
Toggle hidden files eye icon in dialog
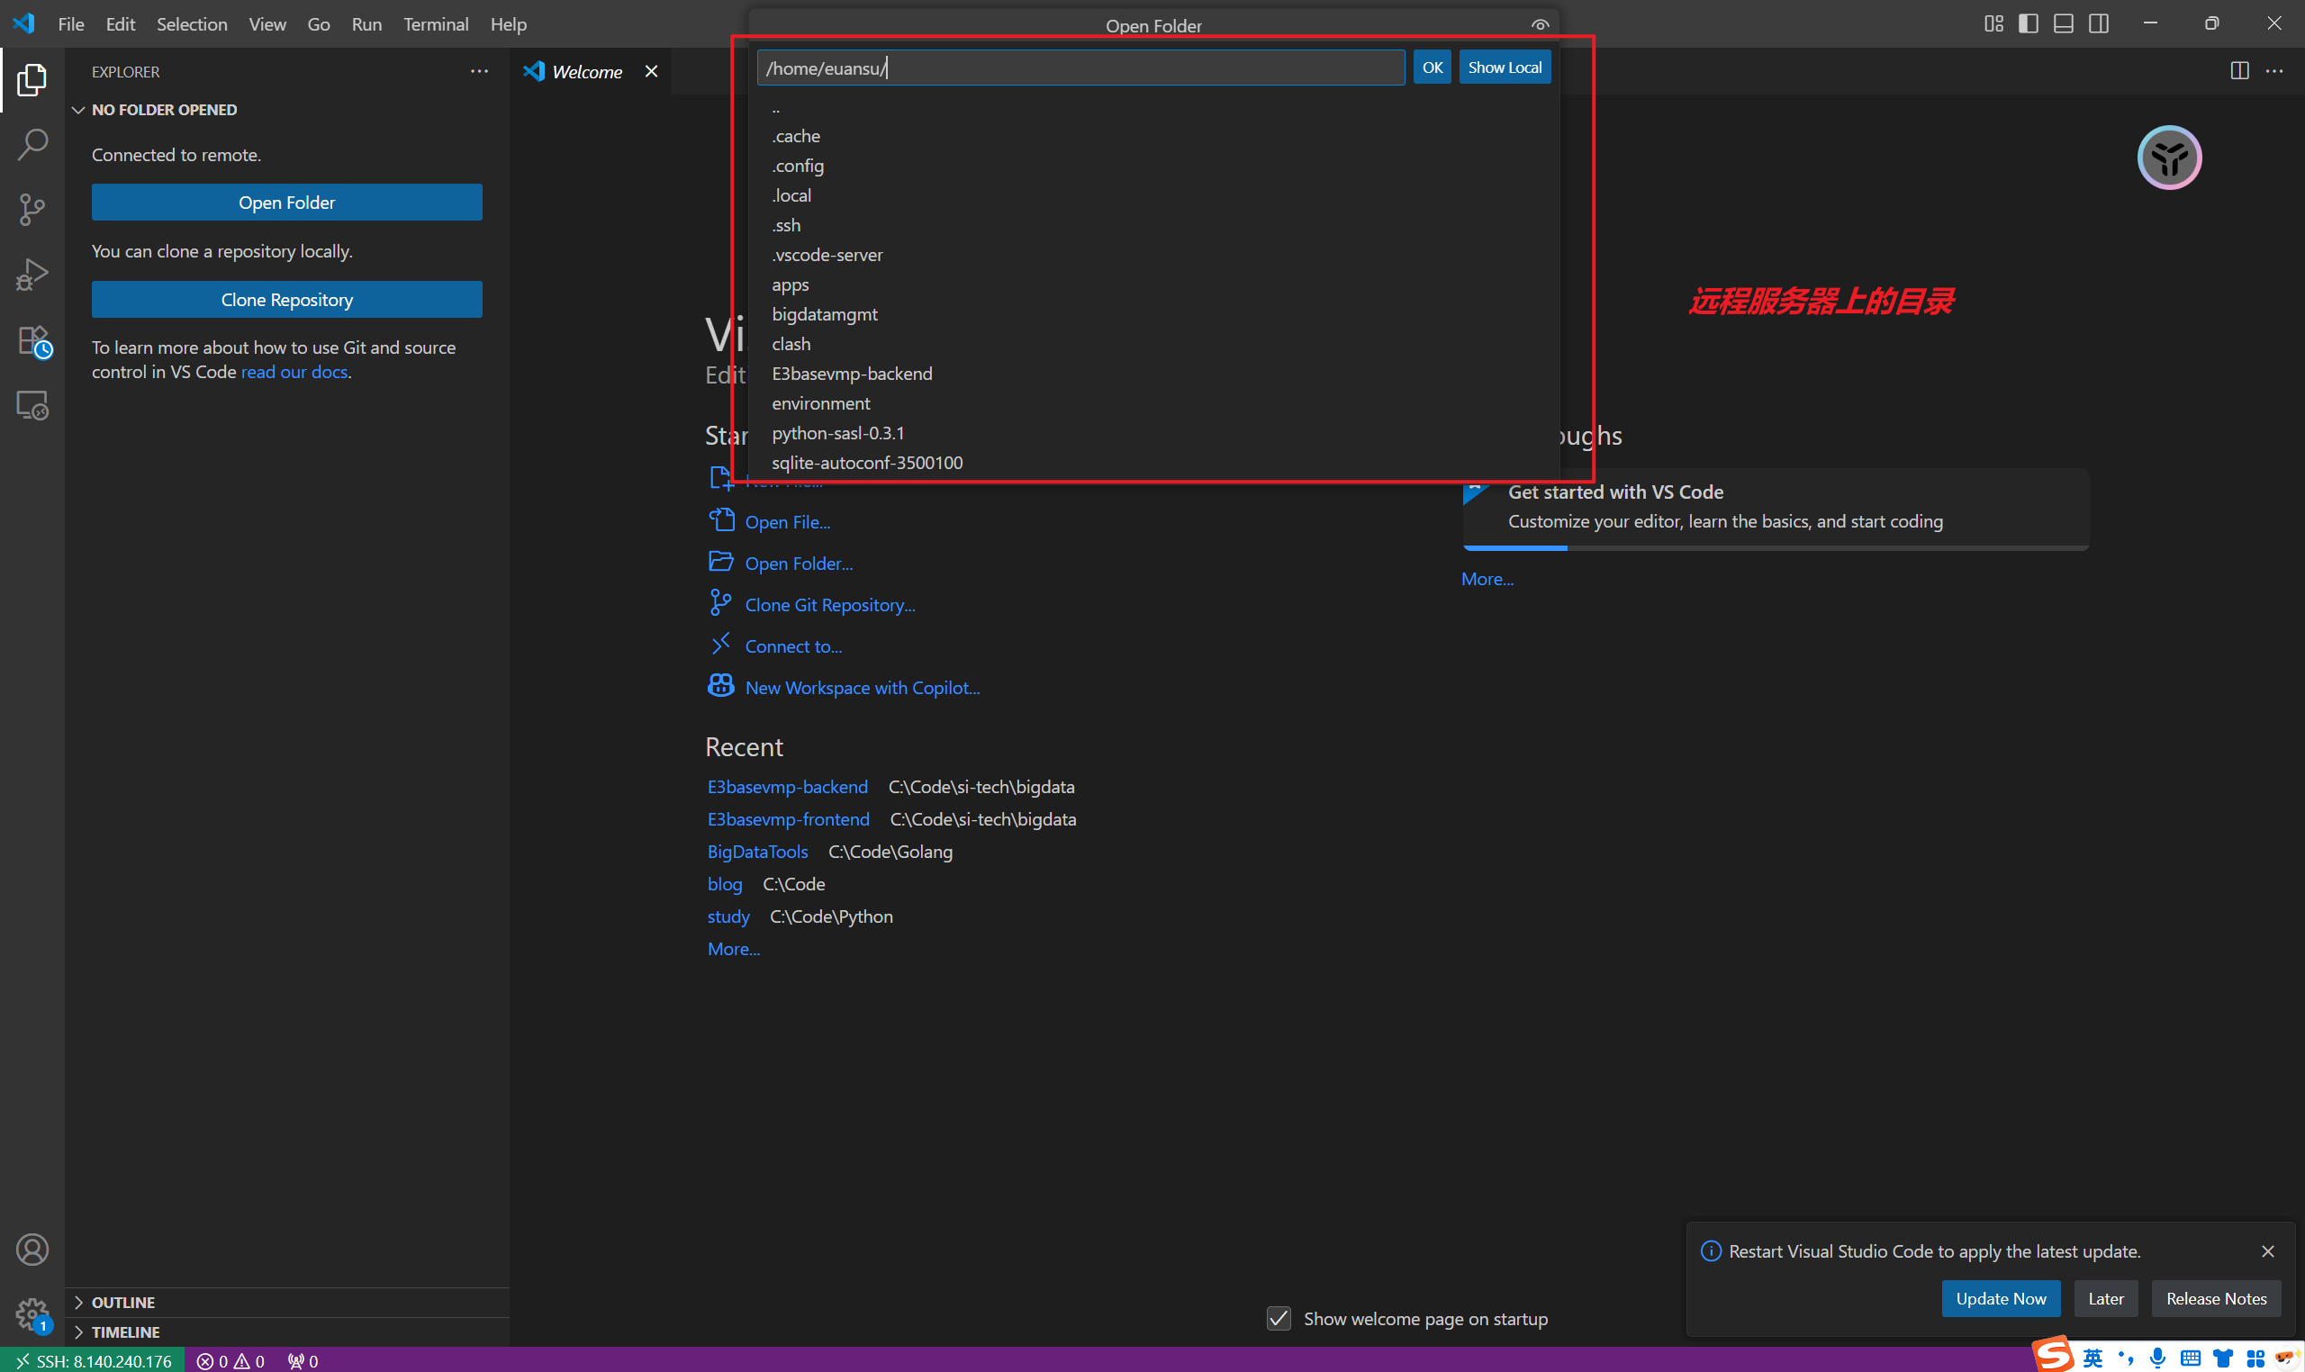(x=1540, y=25)
